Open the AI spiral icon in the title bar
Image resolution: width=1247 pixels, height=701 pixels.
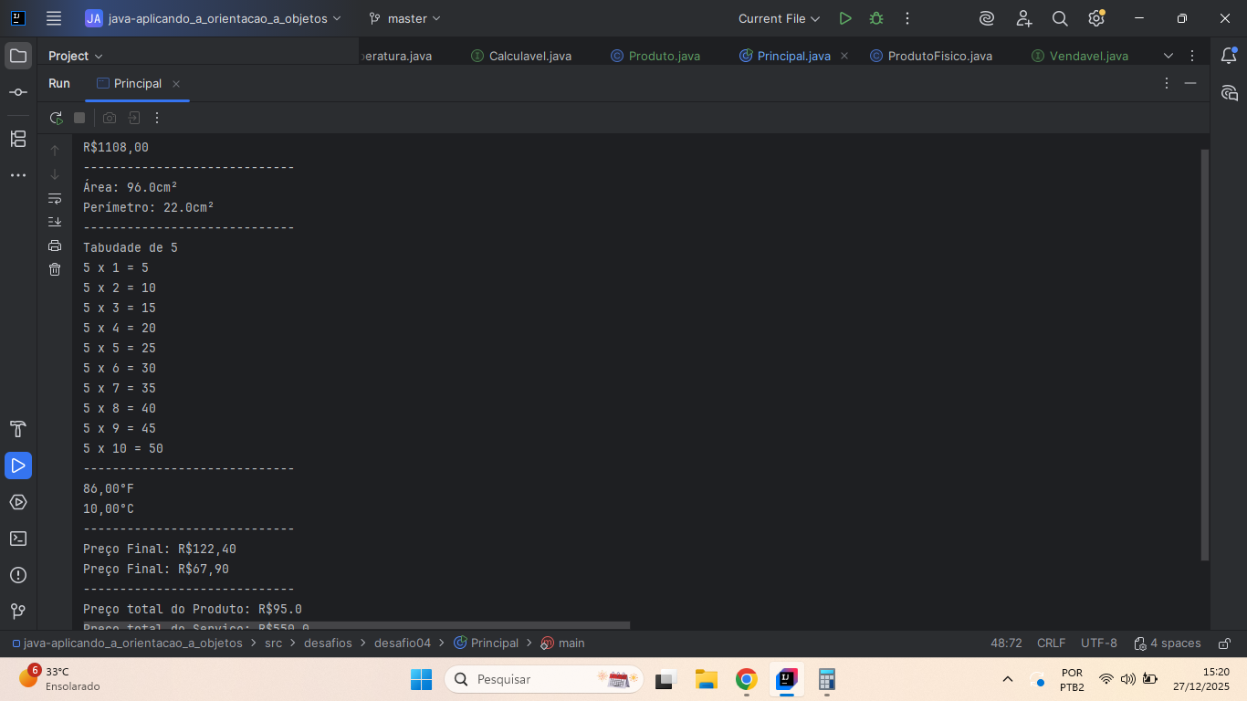[986, 18]
